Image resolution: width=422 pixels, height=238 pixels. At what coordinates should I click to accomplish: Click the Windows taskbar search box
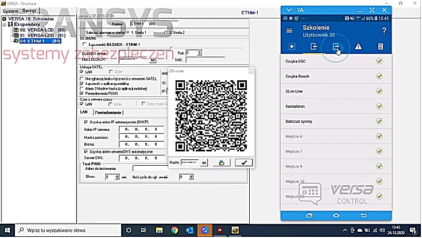[x=68, y=230]
